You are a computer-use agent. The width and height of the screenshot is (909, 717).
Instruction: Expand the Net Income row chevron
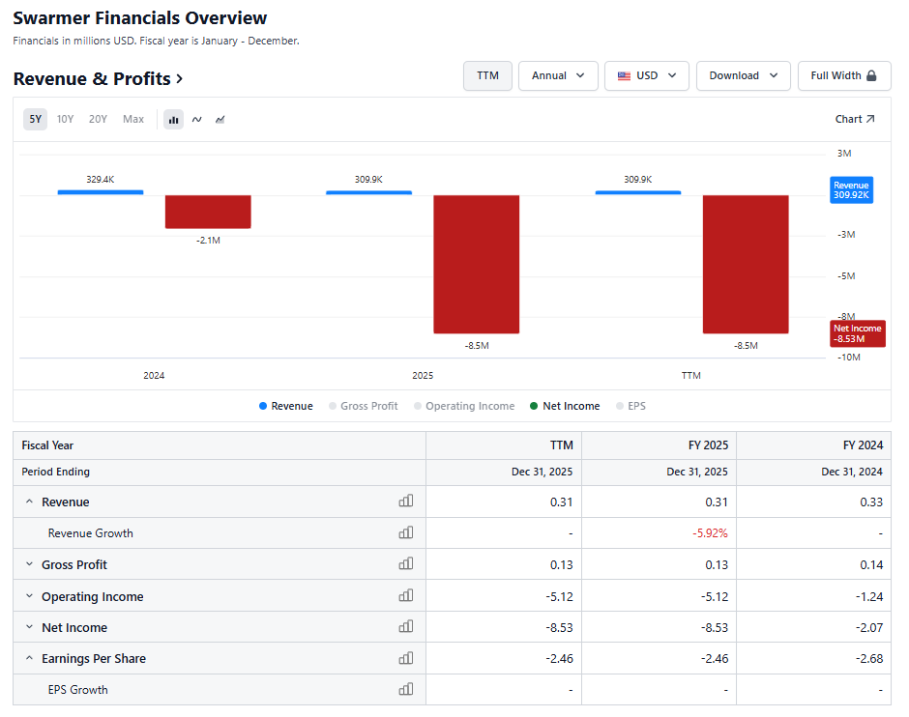[30, 627]
